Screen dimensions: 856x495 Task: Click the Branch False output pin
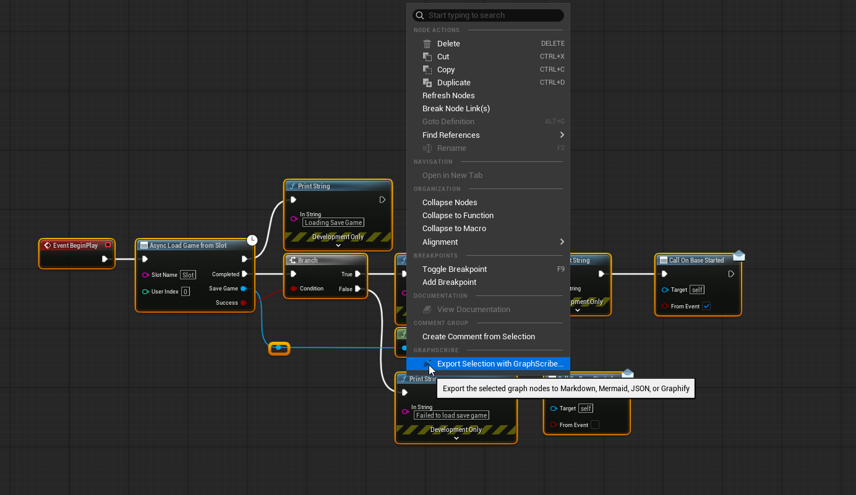[358, 289]
